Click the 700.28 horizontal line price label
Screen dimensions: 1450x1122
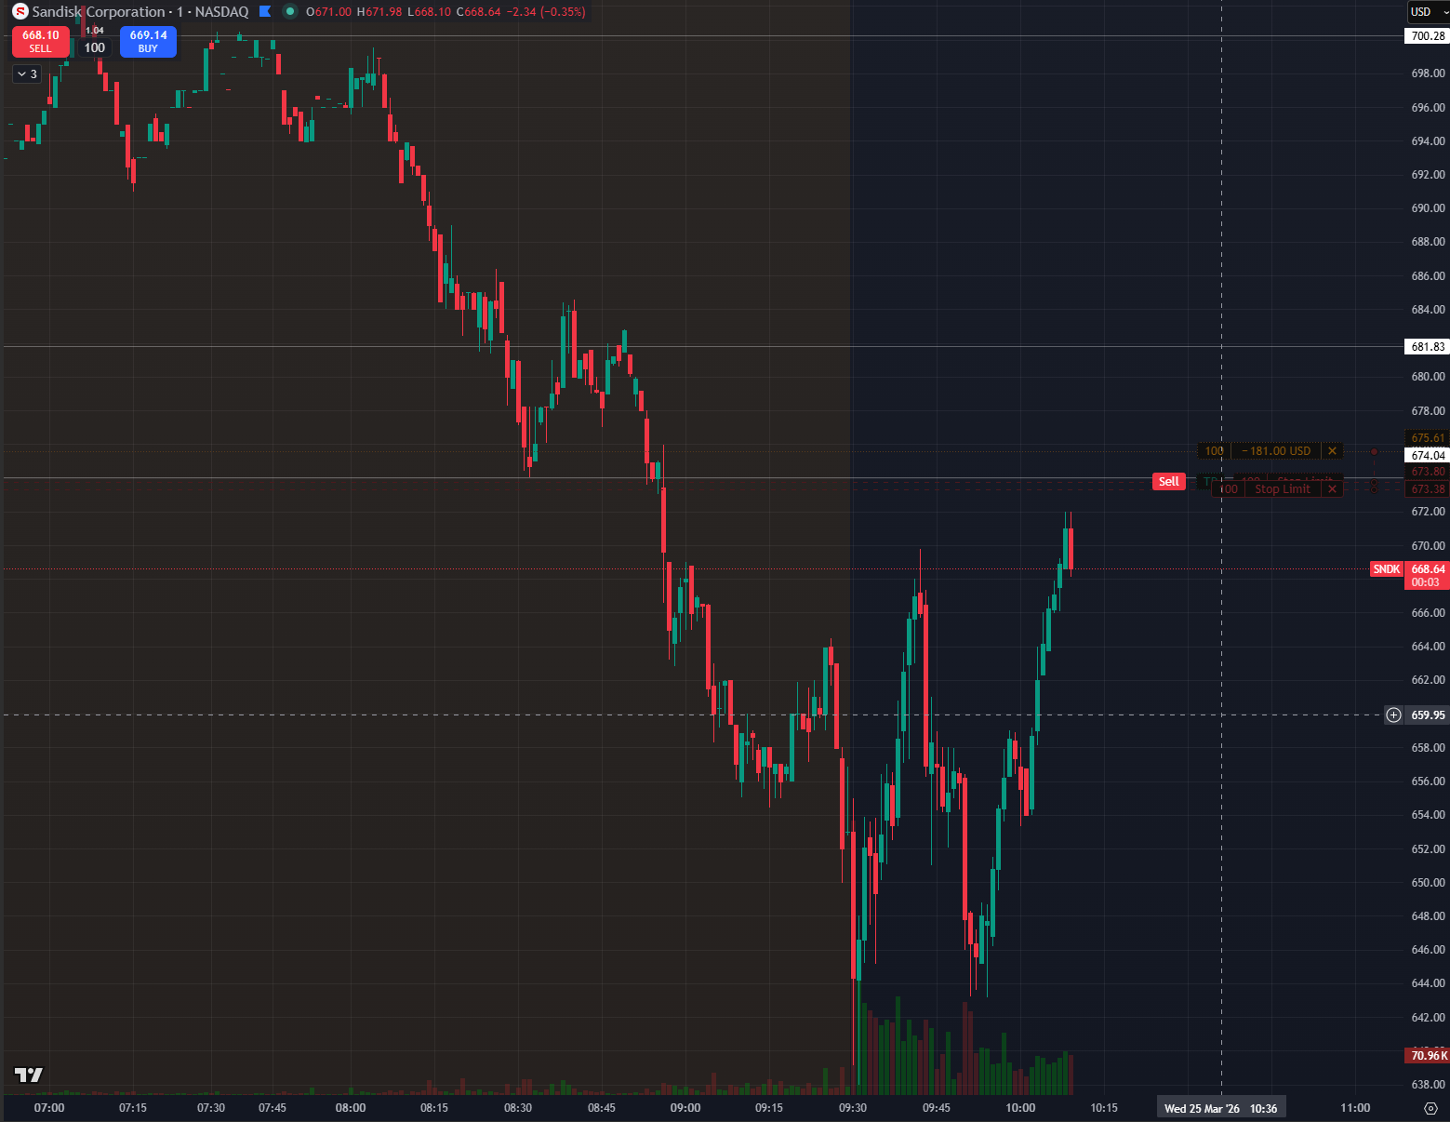pos(1427,36)
